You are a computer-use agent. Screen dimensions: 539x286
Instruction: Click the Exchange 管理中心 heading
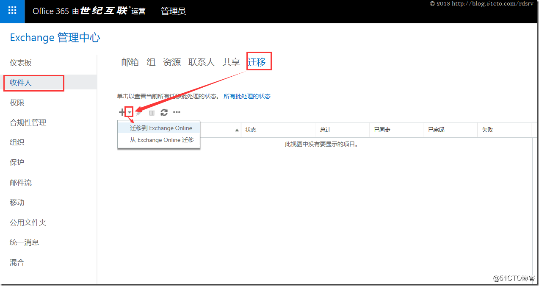[x=55, y=38]
